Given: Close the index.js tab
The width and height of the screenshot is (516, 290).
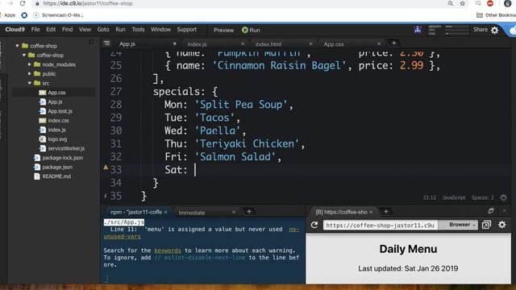Looking at the screenshot, I should [x=243, y=43].
